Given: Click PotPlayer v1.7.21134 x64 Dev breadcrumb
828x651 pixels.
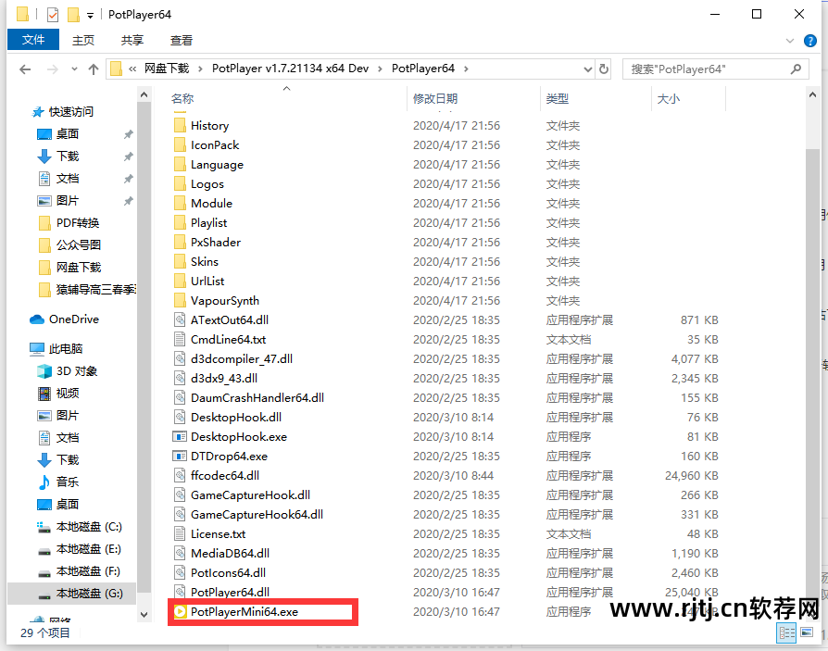Looking at the screenshot, I should click(x=290, y=69).
